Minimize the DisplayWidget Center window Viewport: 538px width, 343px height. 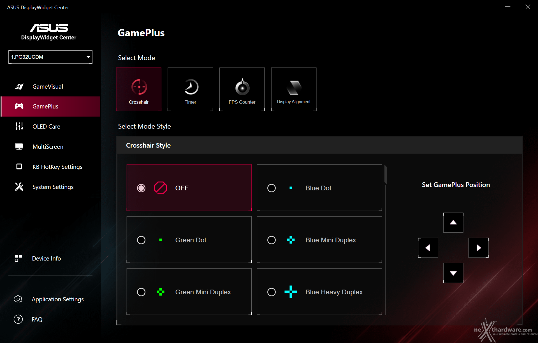pyautogui.click(x=508, y=7)
